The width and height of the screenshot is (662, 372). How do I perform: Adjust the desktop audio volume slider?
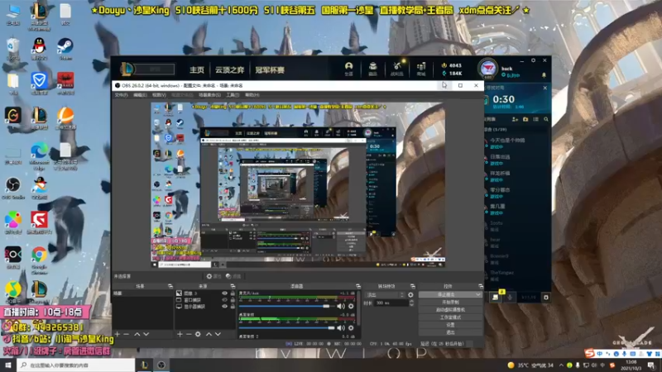(286, 327)
